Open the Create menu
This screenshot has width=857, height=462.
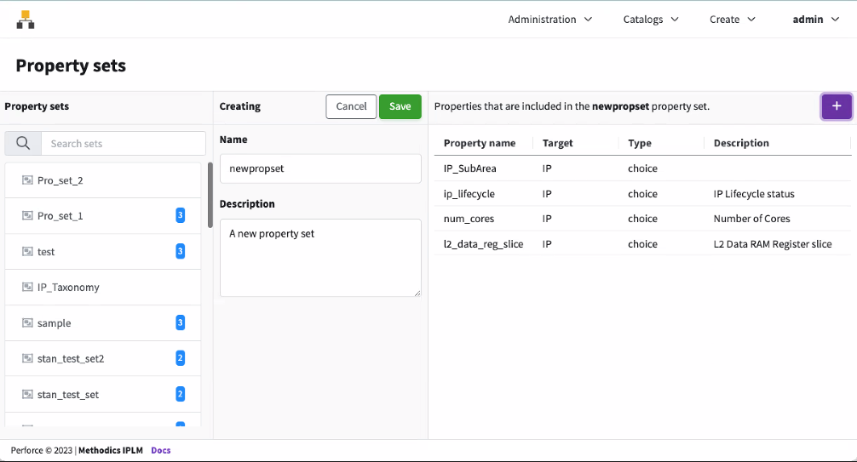[x=732, y=20]
